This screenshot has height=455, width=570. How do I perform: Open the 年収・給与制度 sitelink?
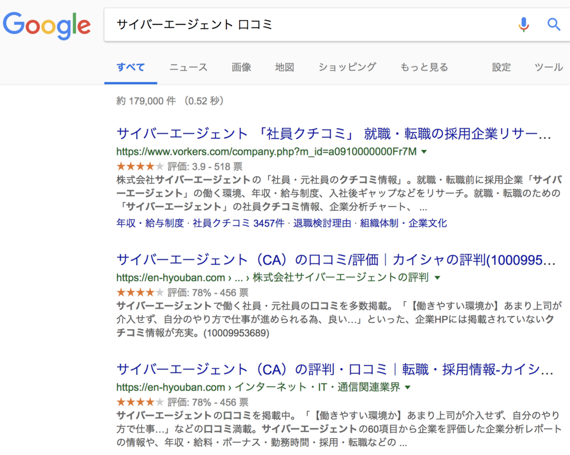150,223
